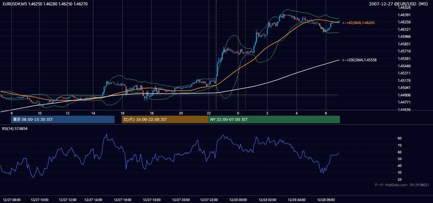The height and width of the screenshot is (203, 433).
Task: Click price level 1.44636 on the axis
Action: point(404,110)
